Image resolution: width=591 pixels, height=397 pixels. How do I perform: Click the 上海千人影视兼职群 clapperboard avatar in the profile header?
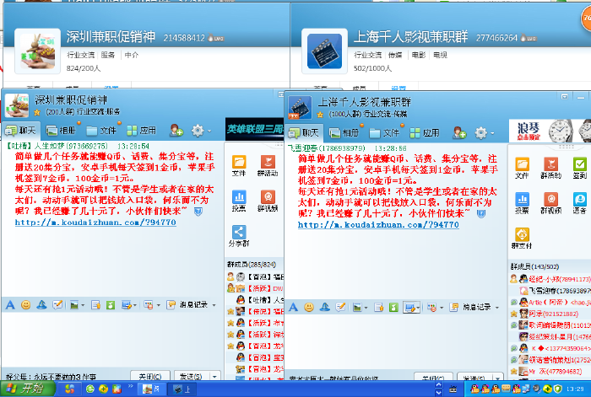[324, 51]
